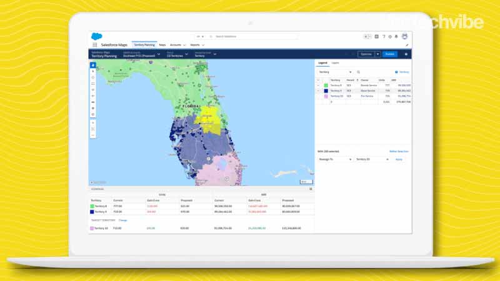Screen dimensions: 500x281
Task: Select the hand pan tool on the map toolbar
Action: [92, 65]
